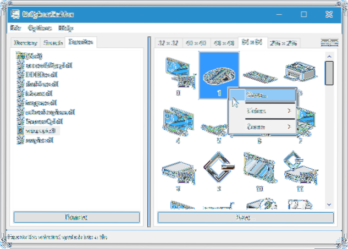Viewport: 348px width, 249px height.
Task: Open the Options menu in the menu bar
Action: pos(40,27)
